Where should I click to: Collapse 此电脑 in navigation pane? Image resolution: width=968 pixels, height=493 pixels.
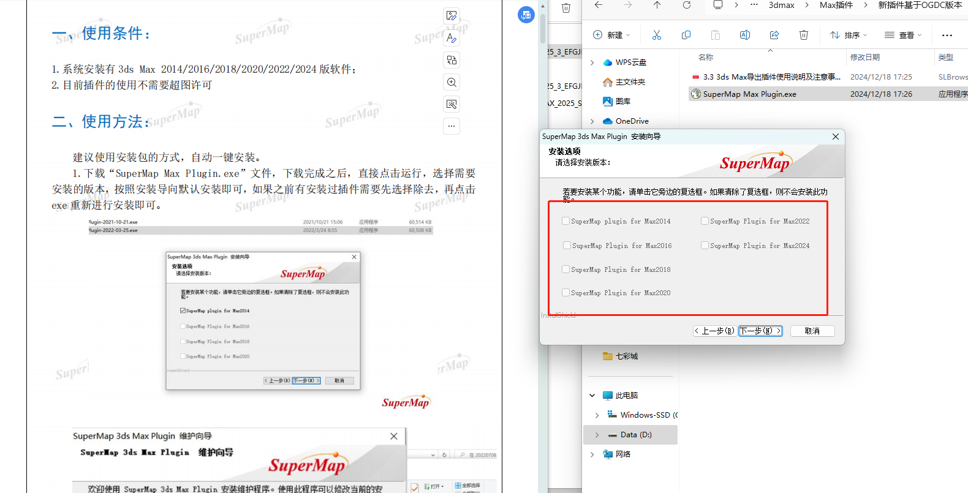pyautogui.click(x=592, y=396)
